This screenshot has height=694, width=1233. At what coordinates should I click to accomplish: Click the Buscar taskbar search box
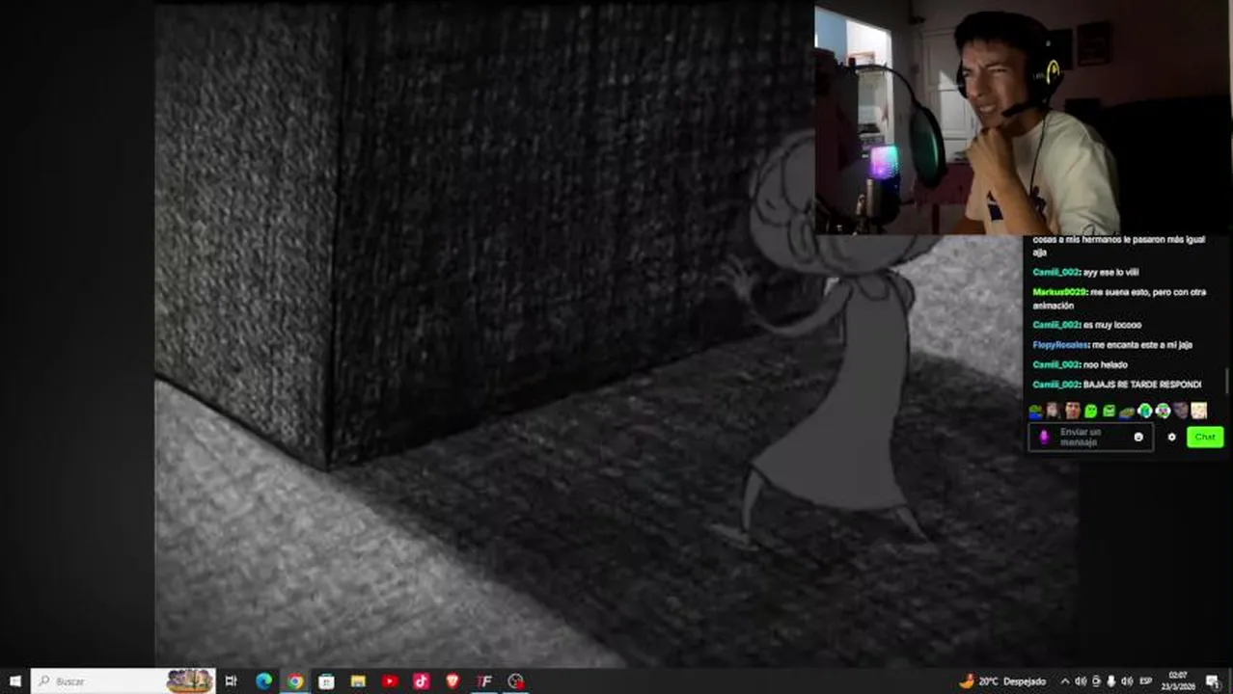pyautogui.click(x=124, y=681)
